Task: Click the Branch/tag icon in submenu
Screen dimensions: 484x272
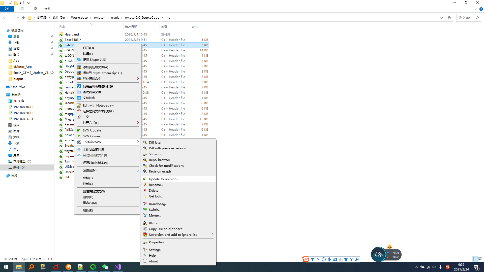Action: click(145, 203)
